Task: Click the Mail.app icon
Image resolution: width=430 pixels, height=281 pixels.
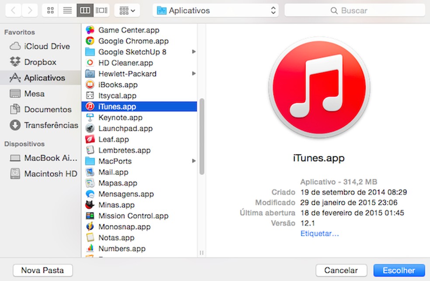Action: click(x=90, y=172)
